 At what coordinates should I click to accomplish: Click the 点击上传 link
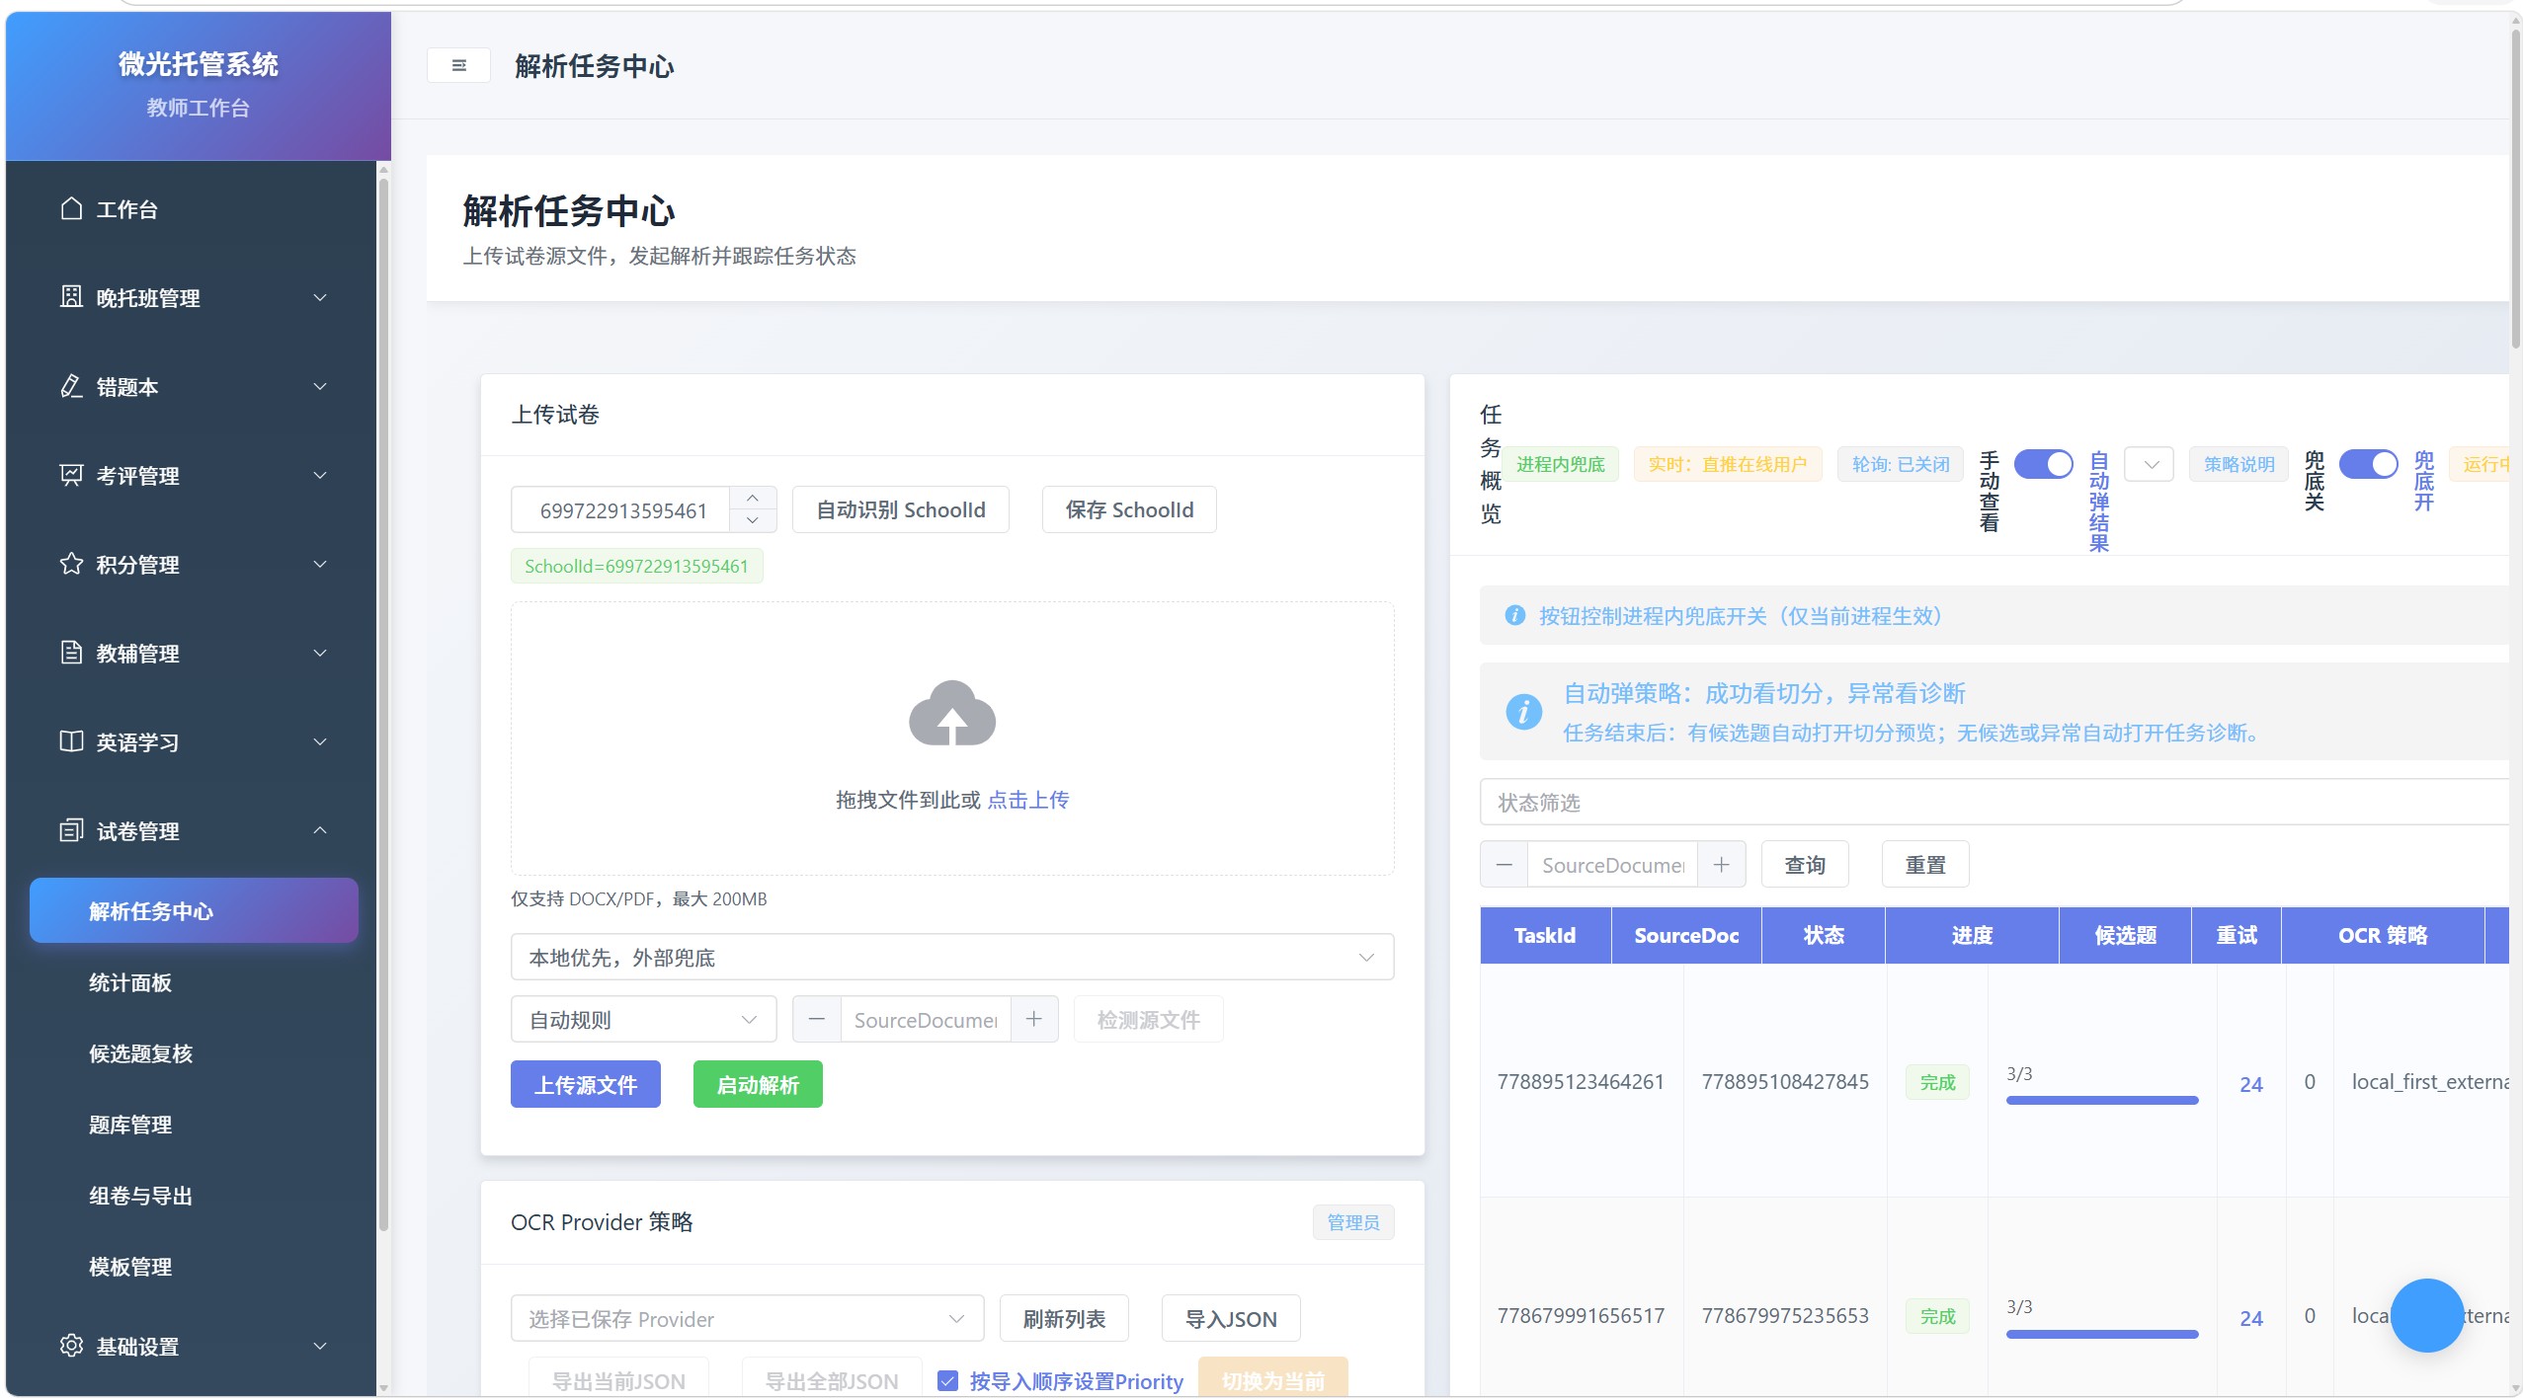[1028, 800]
